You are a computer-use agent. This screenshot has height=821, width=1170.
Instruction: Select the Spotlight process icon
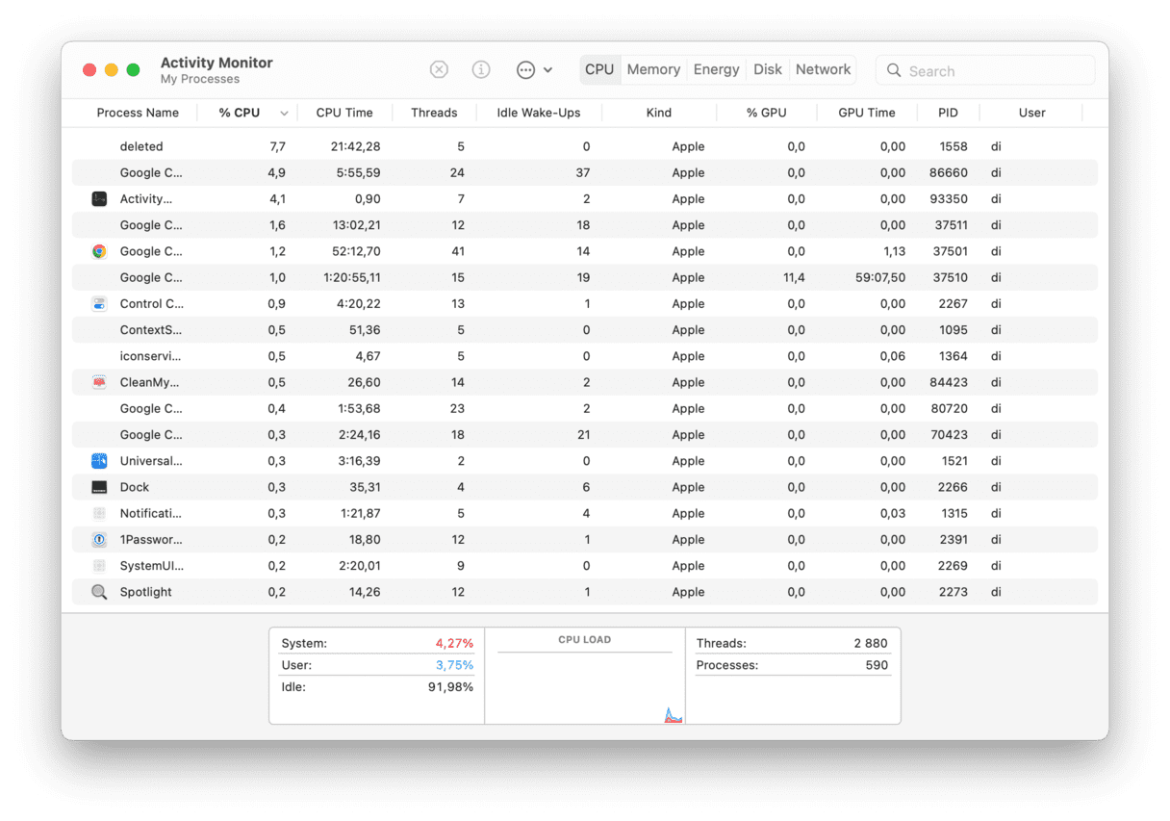point(99,592)
